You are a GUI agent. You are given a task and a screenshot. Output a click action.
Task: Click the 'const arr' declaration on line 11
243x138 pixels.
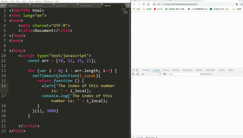(x=38, y=60)
